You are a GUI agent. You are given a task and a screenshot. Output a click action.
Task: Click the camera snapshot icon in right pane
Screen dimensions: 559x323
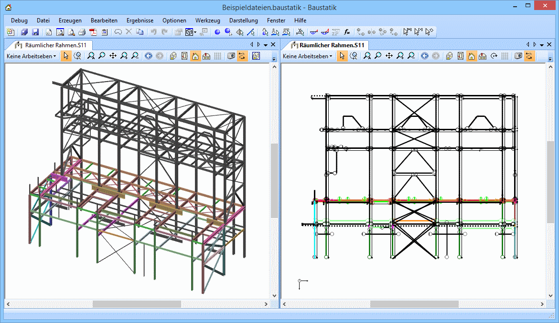click(x=518, y=56)
